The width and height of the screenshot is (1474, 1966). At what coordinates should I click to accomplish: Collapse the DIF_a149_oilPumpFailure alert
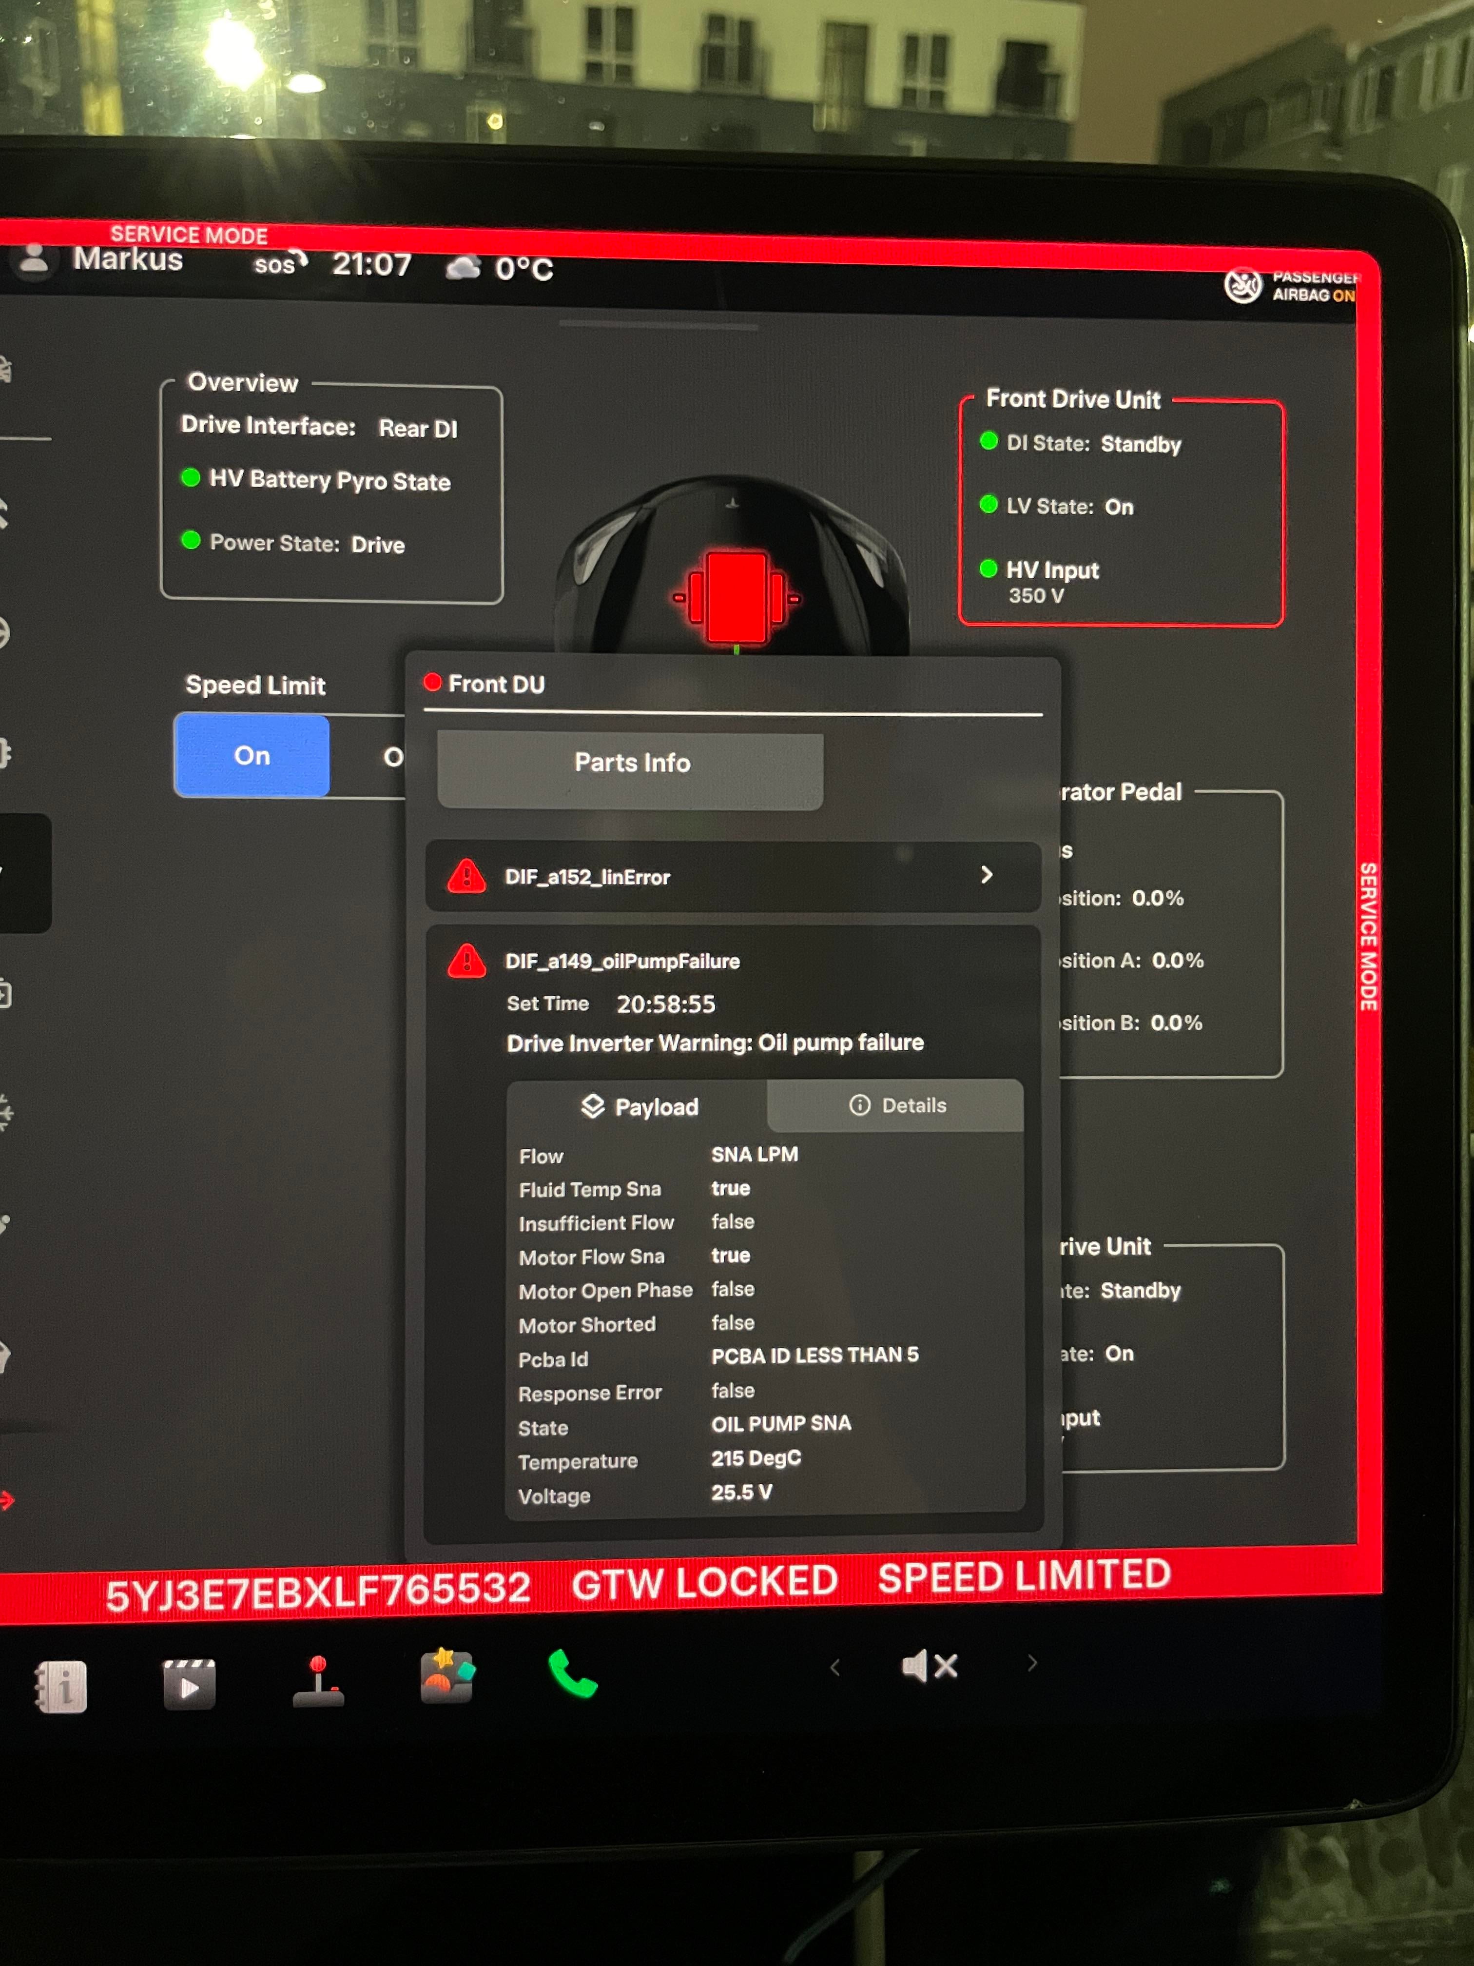click(x=622, y=962)
